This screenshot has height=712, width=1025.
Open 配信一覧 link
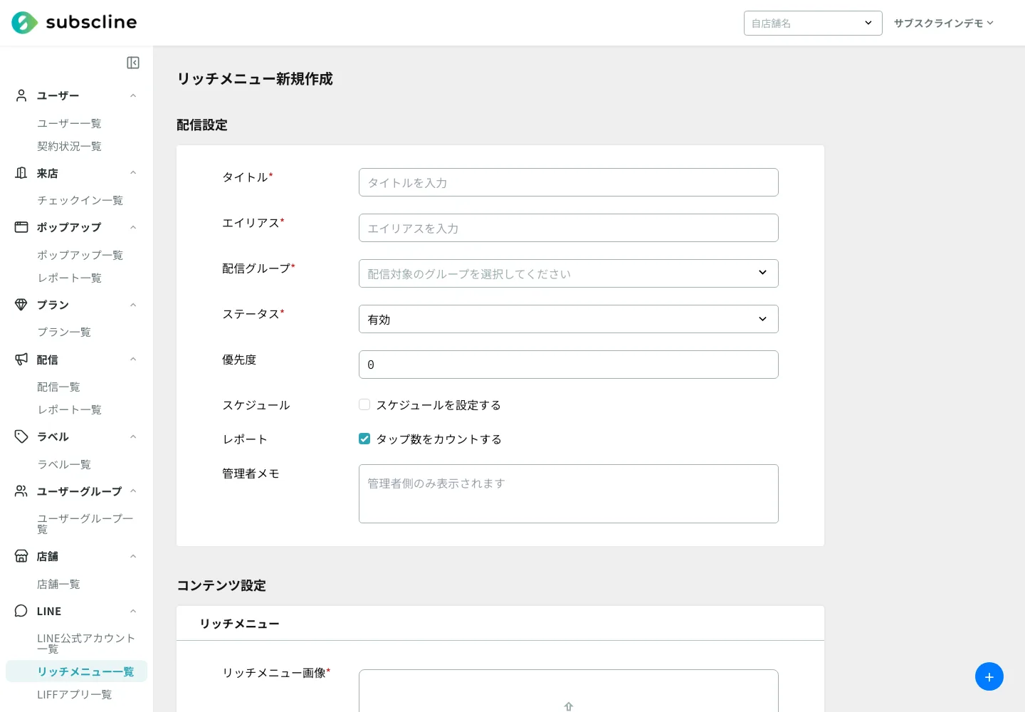58,387
